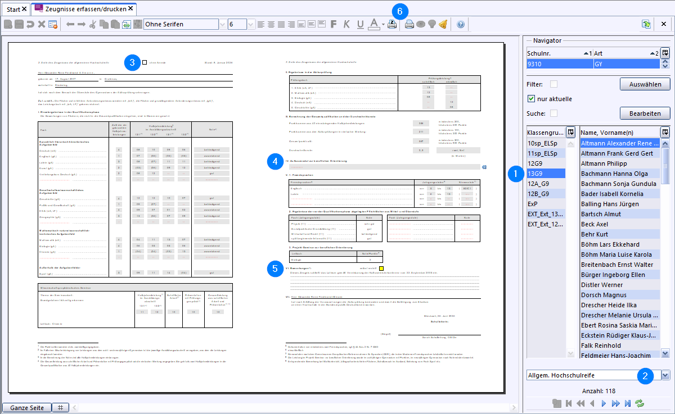Toggle underline formatting (U)

tap(360, 24)
